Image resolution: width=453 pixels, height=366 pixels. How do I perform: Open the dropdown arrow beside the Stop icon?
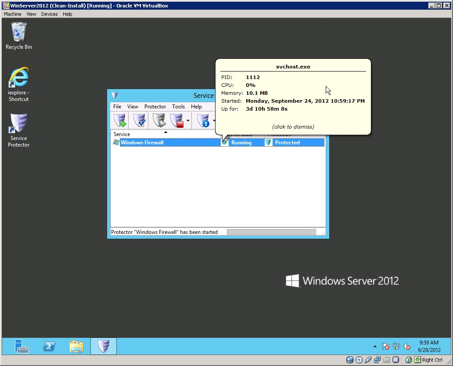(x=188, y=120)
